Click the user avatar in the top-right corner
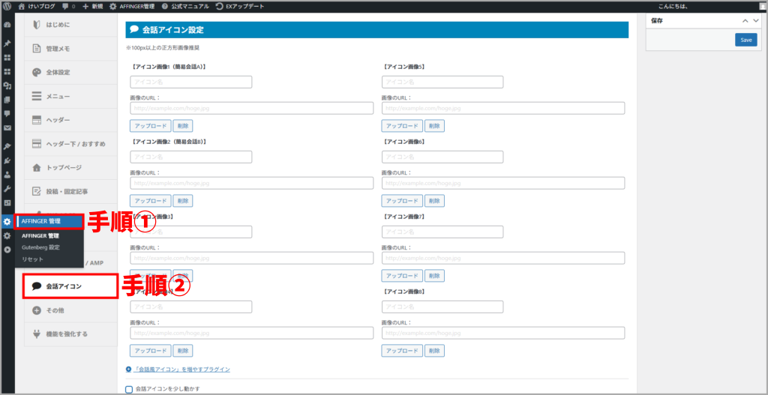This screenshot has height=395, width=768. click(x=760, y=6)
